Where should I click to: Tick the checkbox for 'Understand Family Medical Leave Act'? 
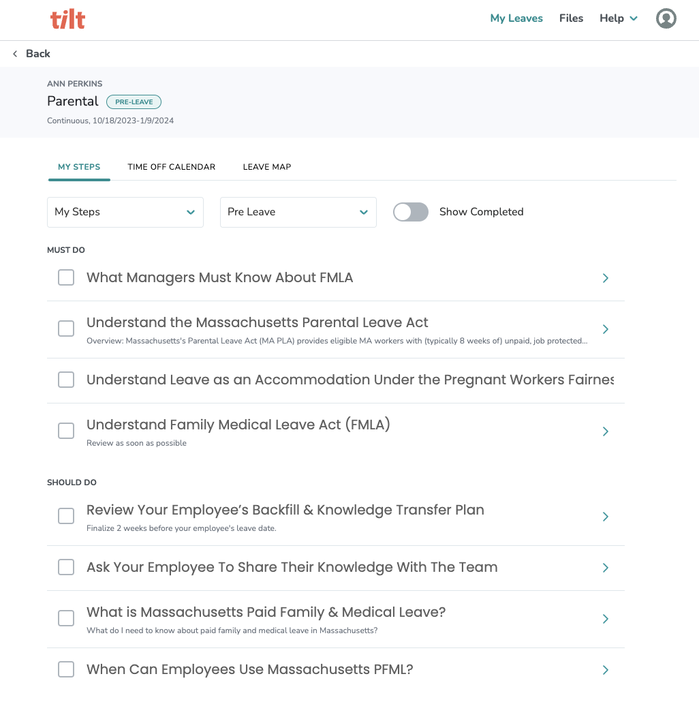pyautogui.click(x=65, y=430)
